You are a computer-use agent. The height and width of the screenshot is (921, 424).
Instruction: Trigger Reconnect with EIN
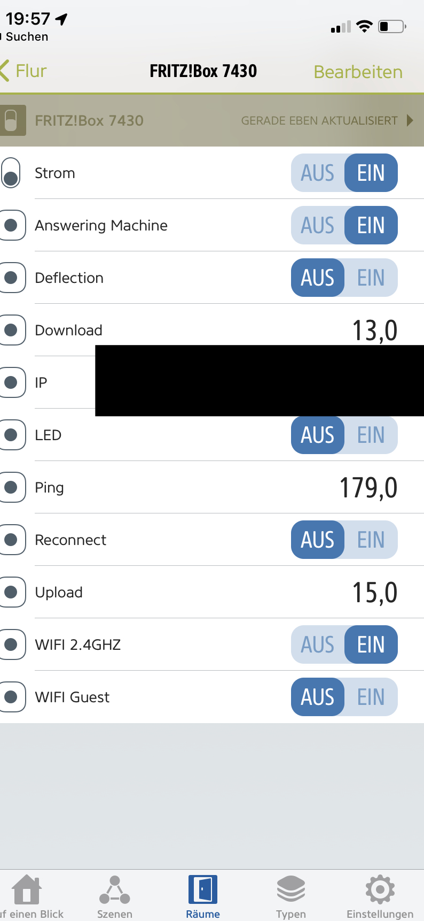point(371,540)
